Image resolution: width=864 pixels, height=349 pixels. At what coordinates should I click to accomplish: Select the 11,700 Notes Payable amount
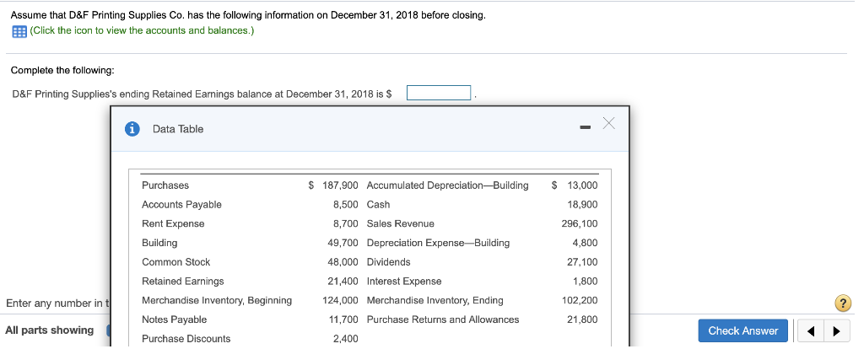click(343, 319)
